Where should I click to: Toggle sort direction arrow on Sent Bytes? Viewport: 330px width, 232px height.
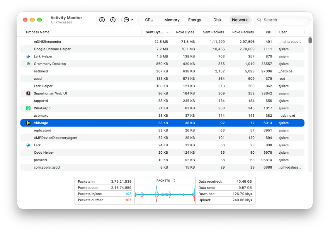point(167,32)
